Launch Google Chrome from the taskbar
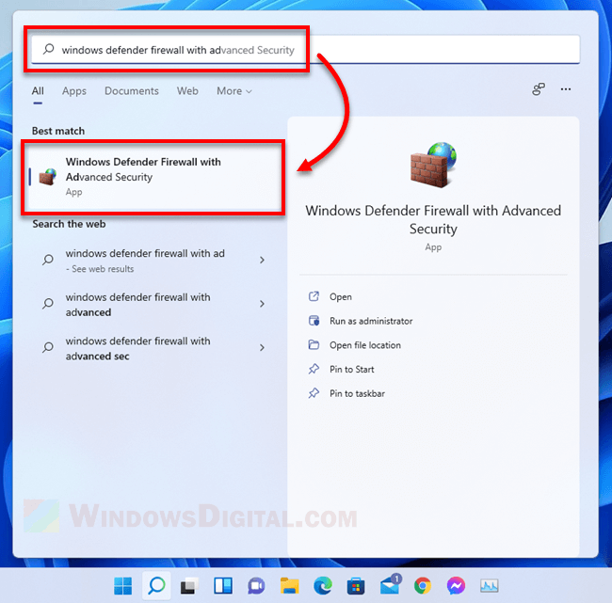This screenshot has width=612, height=603. tap(423, 586)
